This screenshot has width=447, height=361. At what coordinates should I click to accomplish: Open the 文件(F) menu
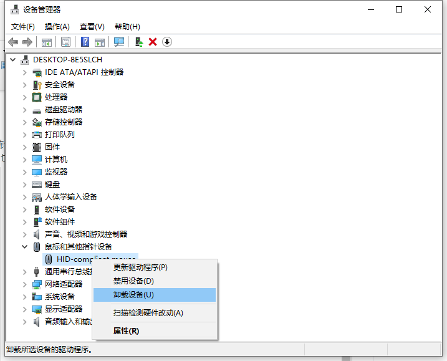[x=23, y=26]
